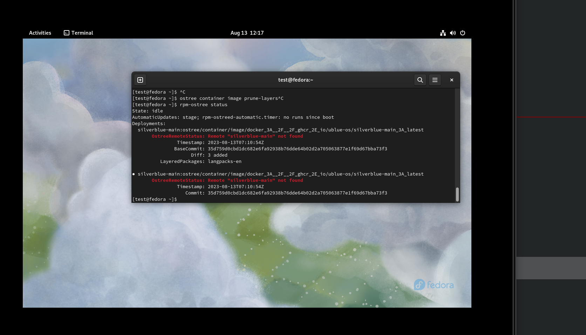
Task: Click the LayeredPackages langpacks-en text
Action: coord(225,161)
